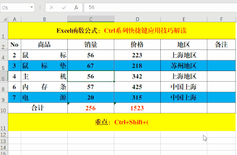Click the '内存条' product cell

click(x=44, y=87)
